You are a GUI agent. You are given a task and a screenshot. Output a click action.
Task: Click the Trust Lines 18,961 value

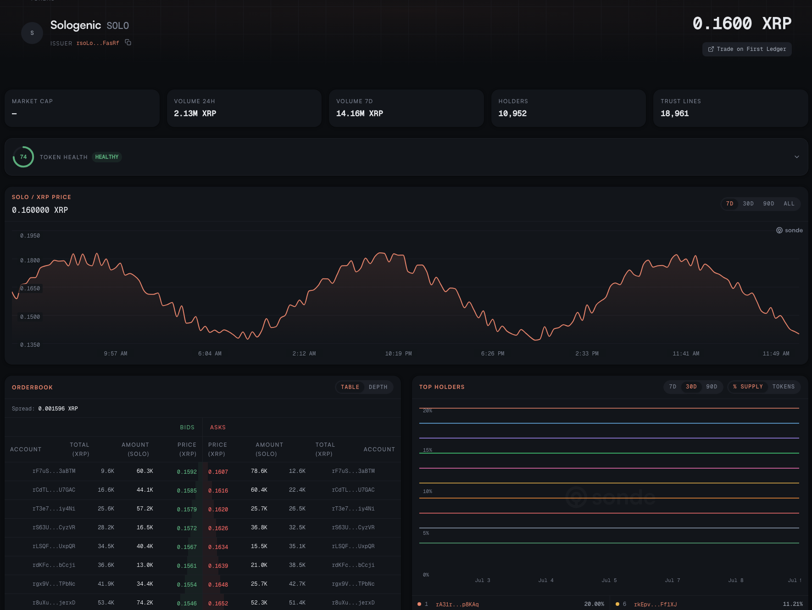pos(674,114)
